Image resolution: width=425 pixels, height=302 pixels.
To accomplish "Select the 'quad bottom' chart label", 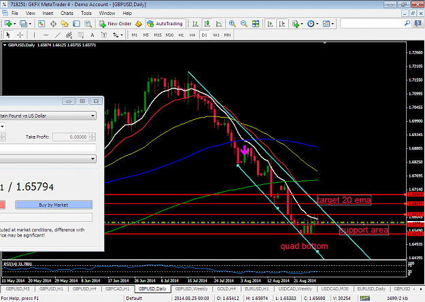I will coord(304,246).
